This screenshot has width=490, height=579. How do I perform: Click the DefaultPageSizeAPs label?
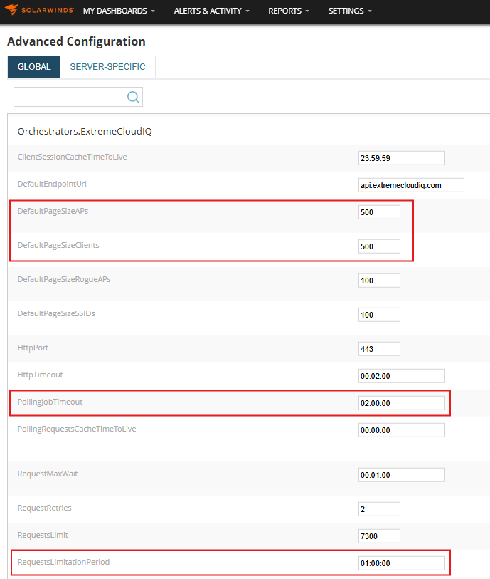[x=53, y=211]
